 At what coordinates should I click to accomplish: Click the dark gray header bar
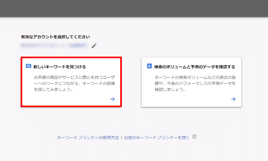(134, 8)
